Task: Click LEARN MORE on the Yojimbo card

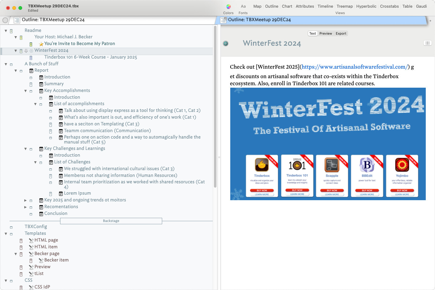Action: pos(402,194)
